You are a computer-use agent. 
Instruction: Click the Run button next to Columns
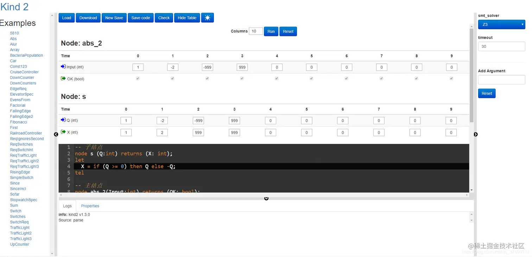coord(271,31)
